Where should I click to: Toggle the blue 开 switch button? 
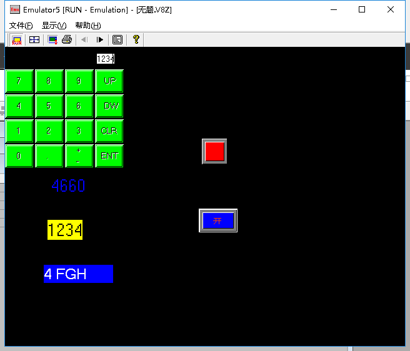point(218,220)
